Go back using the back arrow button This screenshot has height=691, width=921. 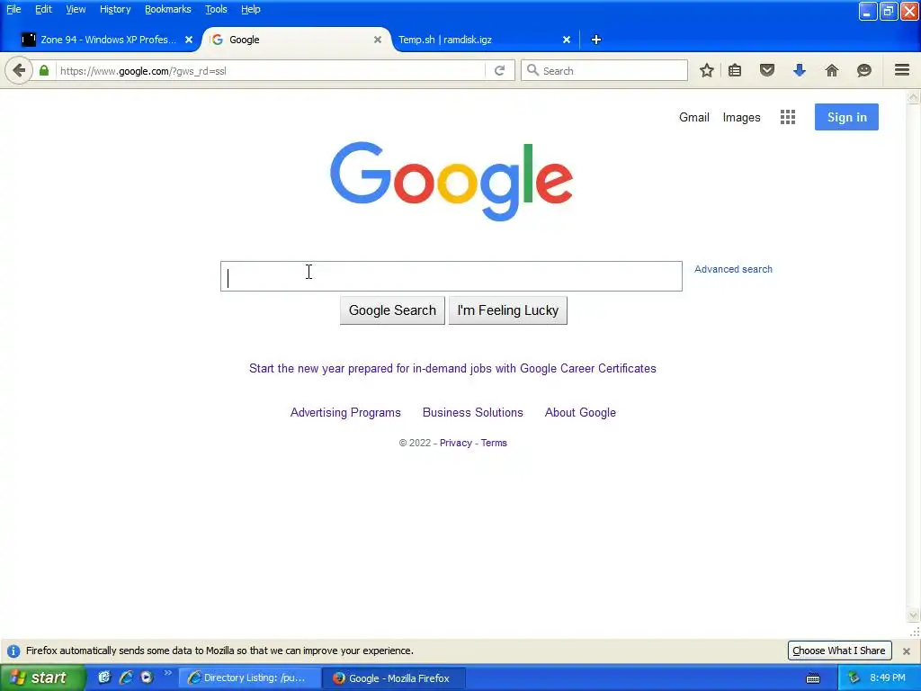click(19, 70)
